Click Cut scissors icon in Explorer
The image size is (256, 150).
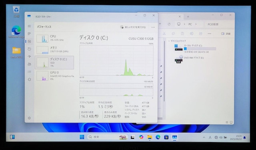(164, 34)
